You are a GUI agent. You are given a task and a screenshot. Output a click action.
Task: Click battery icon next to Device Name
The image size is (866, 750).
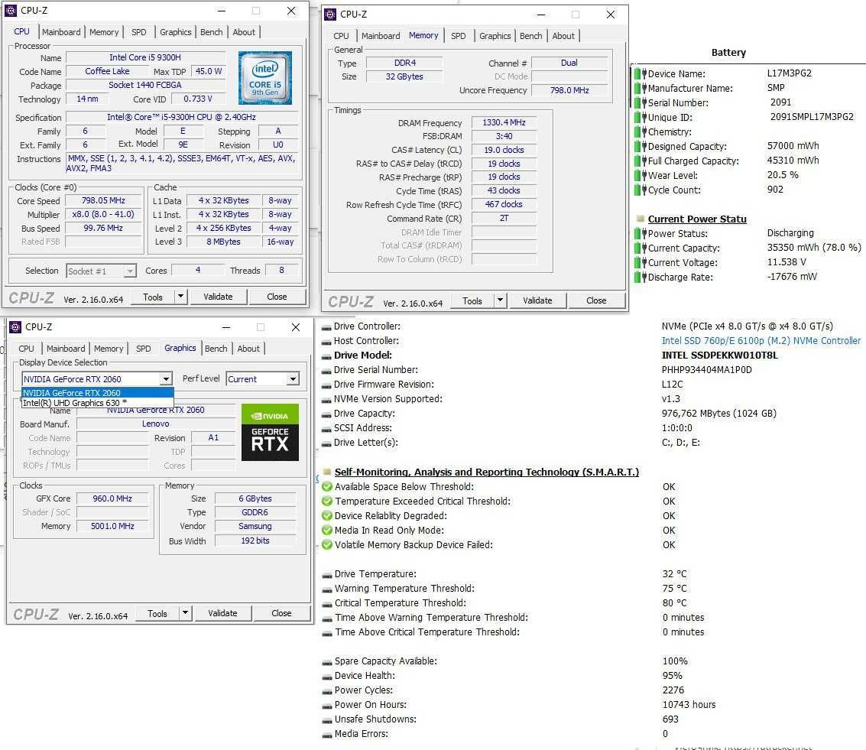[640, 73]
